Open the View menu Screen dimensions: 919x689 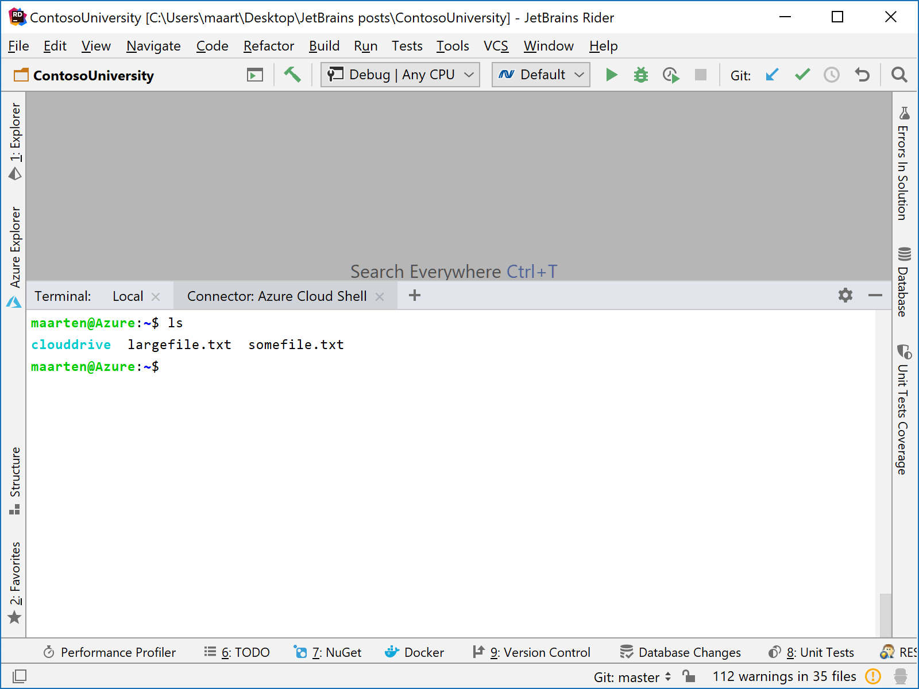96,46
